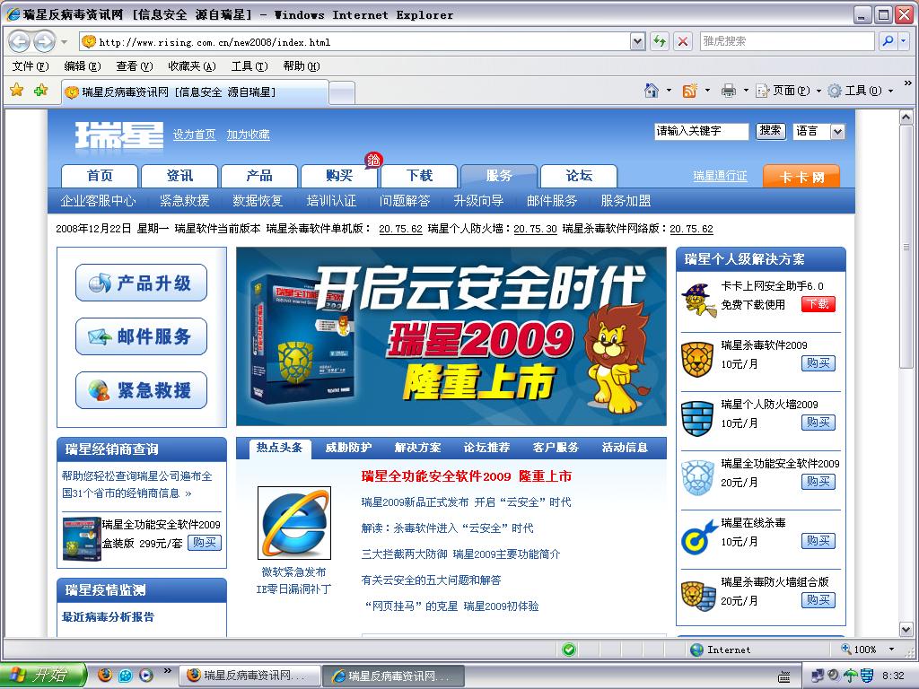Image resolution: width=919 pixels, height=689 pixels.
Task: Open 瑞星全功能安全软件2009 隆重上市 headline
Action: click(467, 476)
